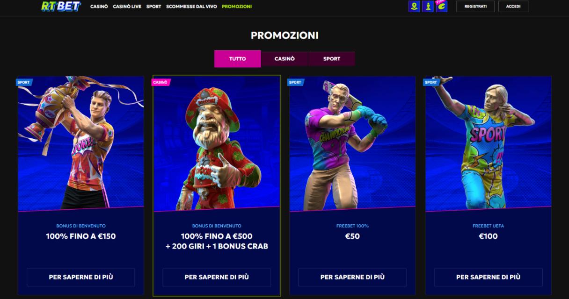Learn more about the 100% fino a €150 bonus
This screenshot has width=569, height=299.
(x=81, y=277)
